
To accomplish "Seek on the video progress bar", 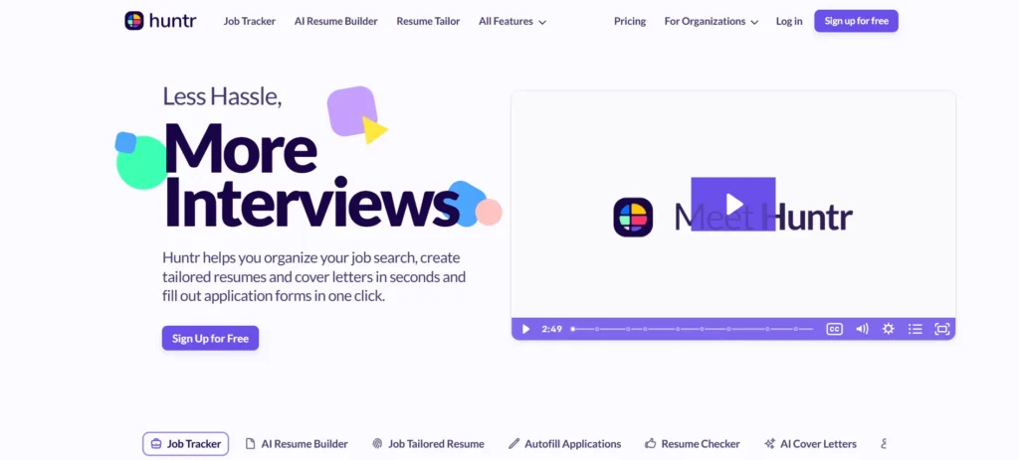I will coord(693,329).
